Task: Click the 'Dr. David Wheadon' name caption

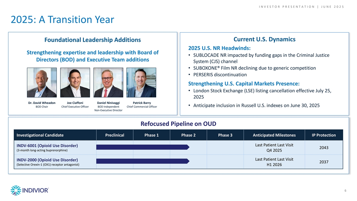Action: [42, 103]
